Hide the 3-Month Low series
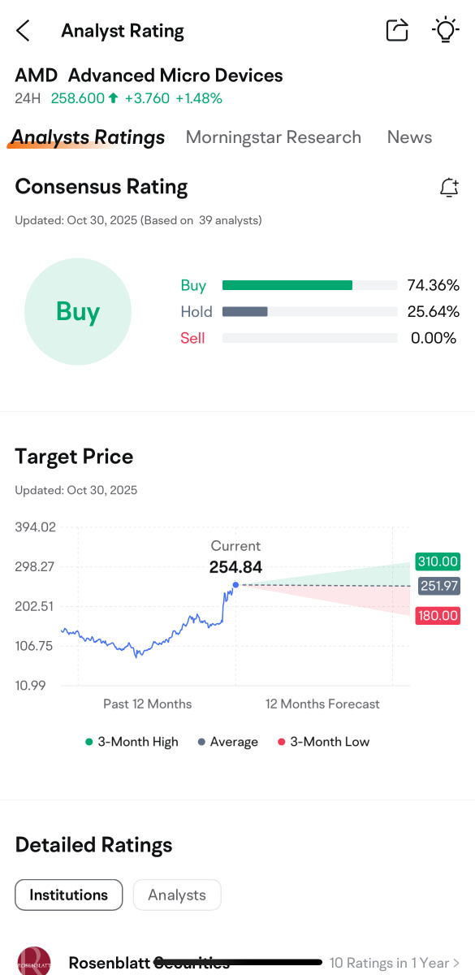475x975 pixels. pos(323,742)
